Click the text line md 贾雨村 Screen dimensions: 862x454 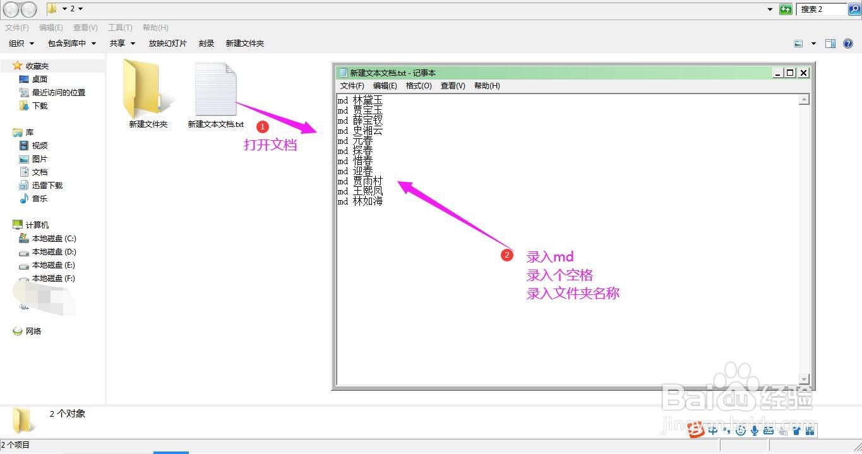point(360,181)
